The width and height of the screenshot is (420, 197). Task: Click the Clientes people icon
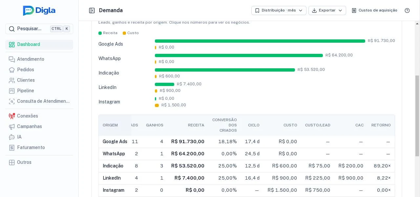12,80
